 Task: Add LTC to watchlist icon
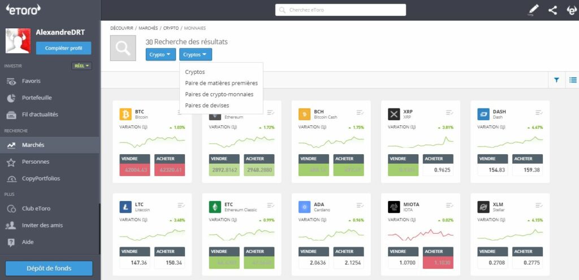(182, 205)
